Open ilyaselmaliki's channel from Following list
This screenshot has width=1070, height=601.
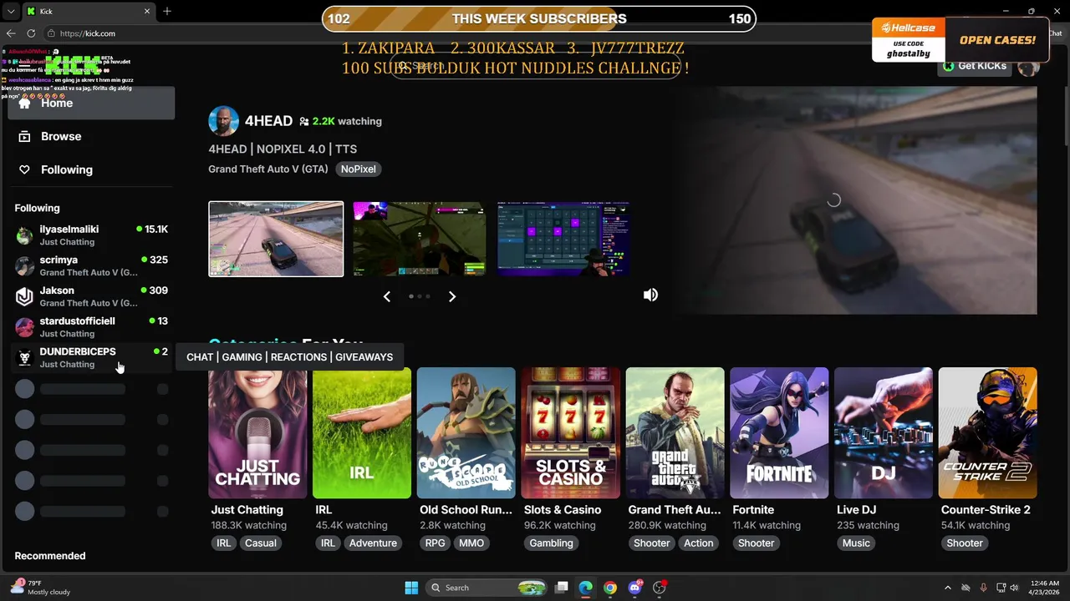pos(91,235)
